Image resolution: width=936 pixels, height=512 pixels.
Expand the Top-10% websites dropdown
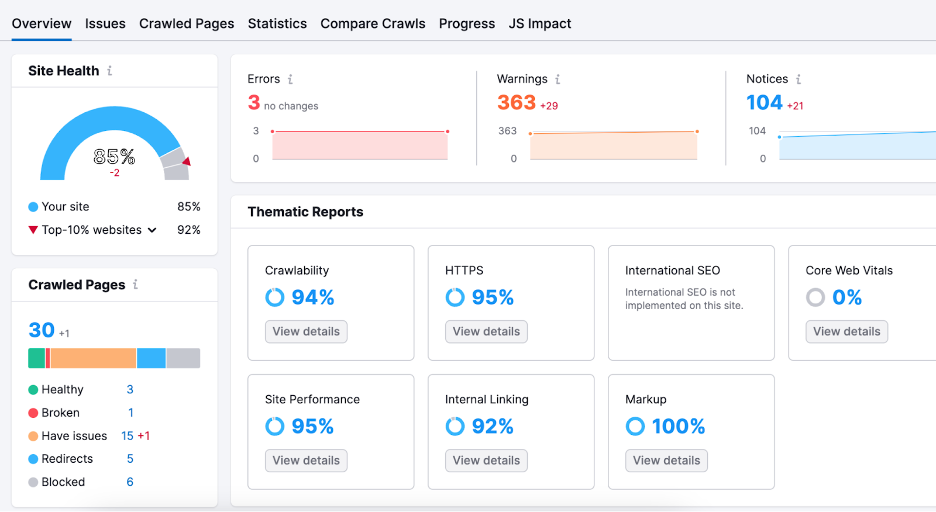pyautogui.click(x=152, y=230)
